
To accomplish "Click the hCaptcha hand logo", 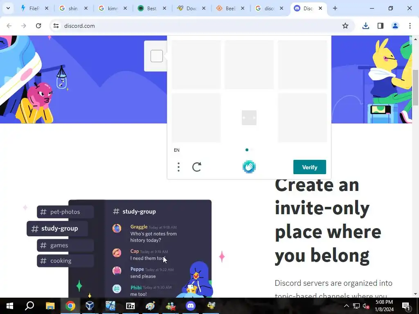I will 249,167.
